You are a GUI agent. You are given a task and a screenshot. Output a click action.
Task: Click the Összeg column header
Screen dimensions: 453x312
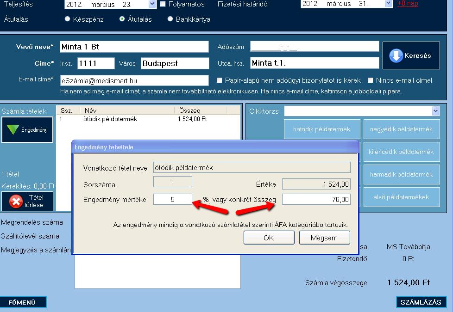tap(201, 110)
